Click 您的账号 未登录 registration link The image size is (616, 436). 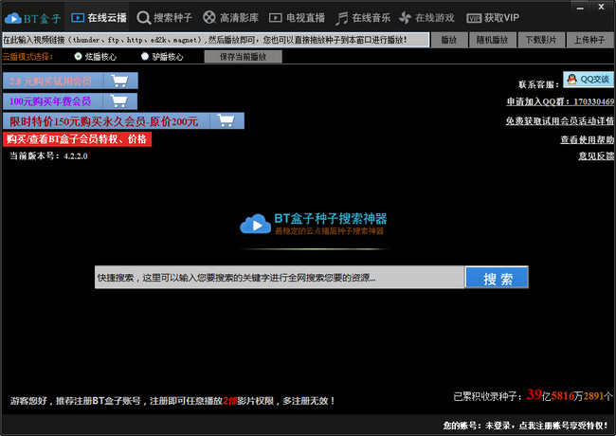coord(526,426)
